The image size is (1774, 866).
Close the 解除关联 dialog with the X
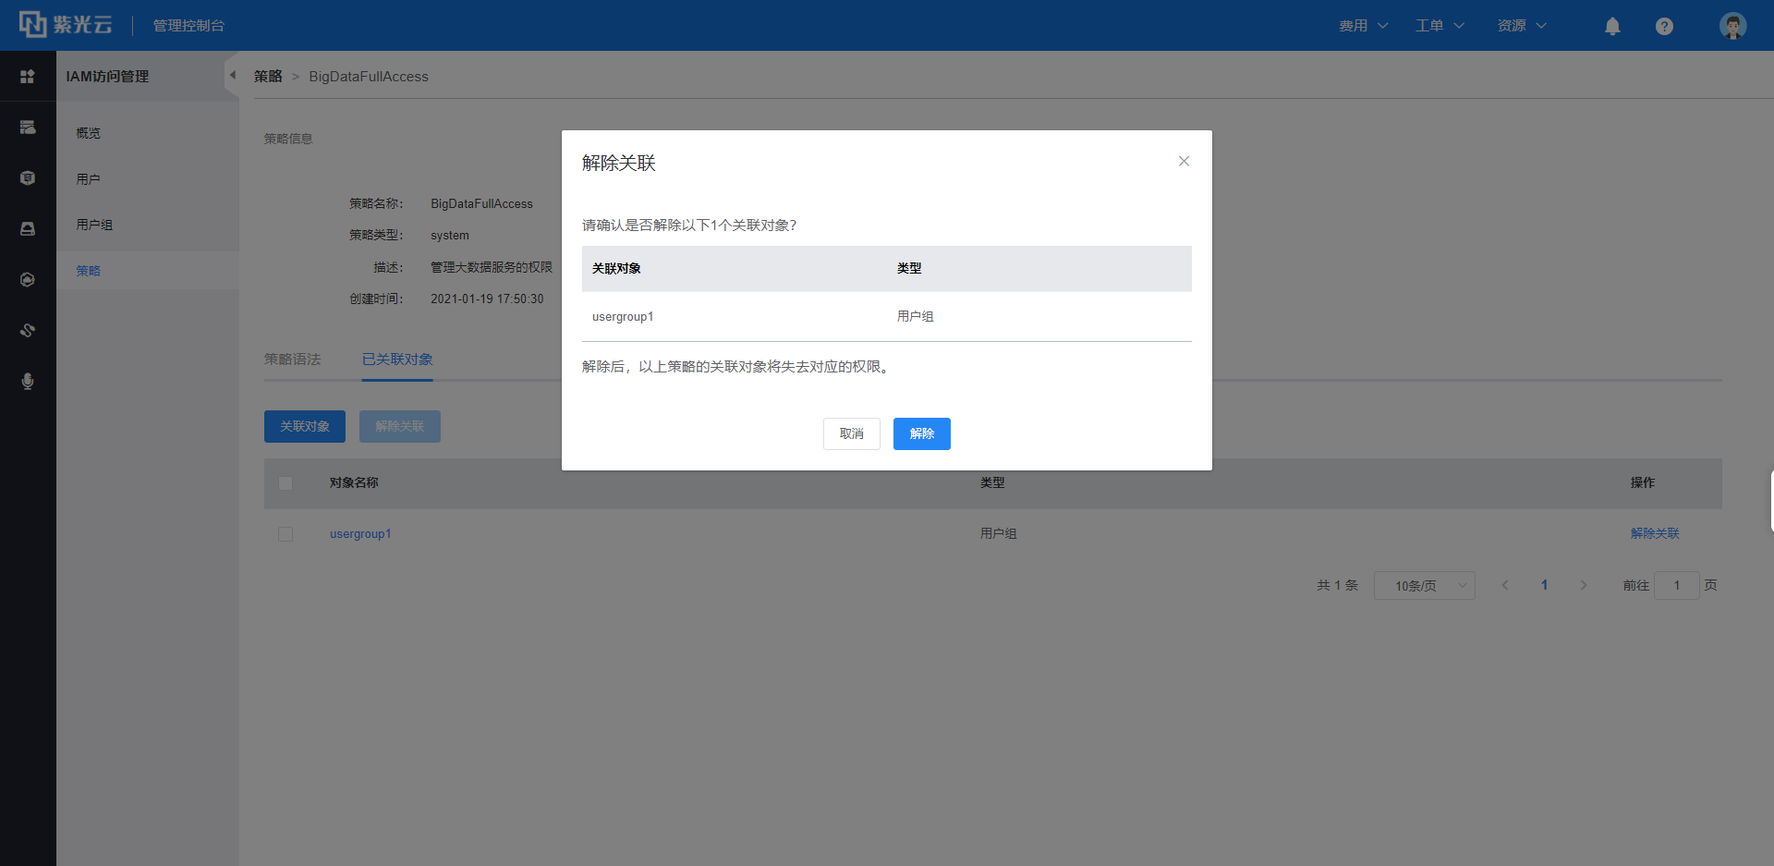[1184, 161]
